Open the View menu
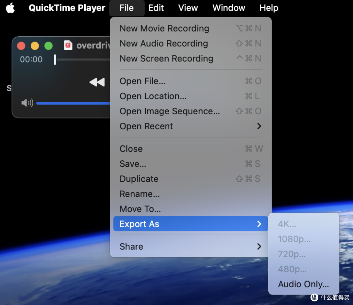The width and height of the screenshot is (353, 305). point(188,8)
